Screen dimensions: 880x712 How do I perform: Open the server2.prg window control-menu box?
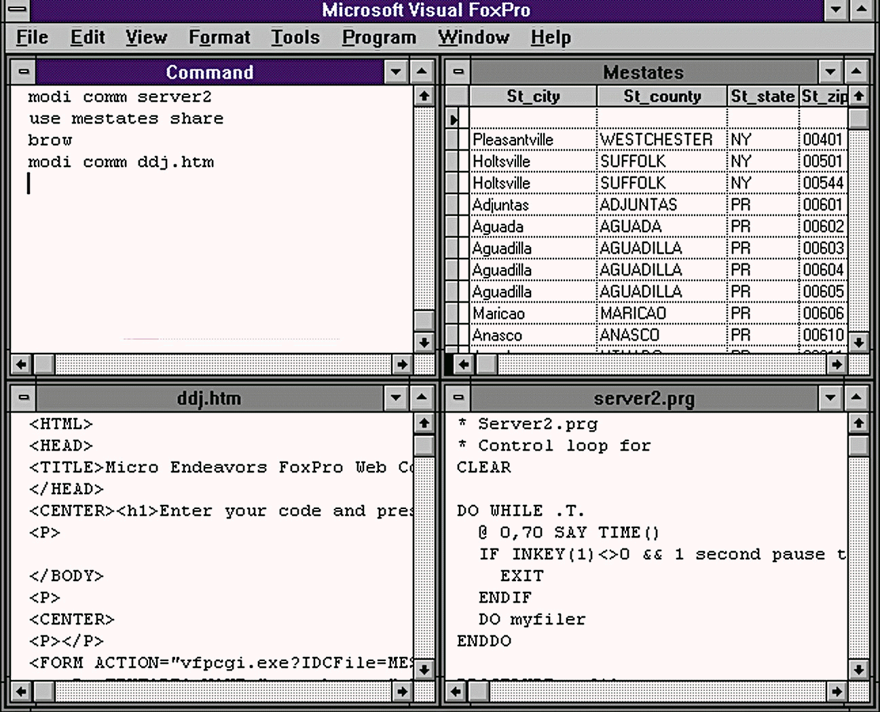(458, 398)
